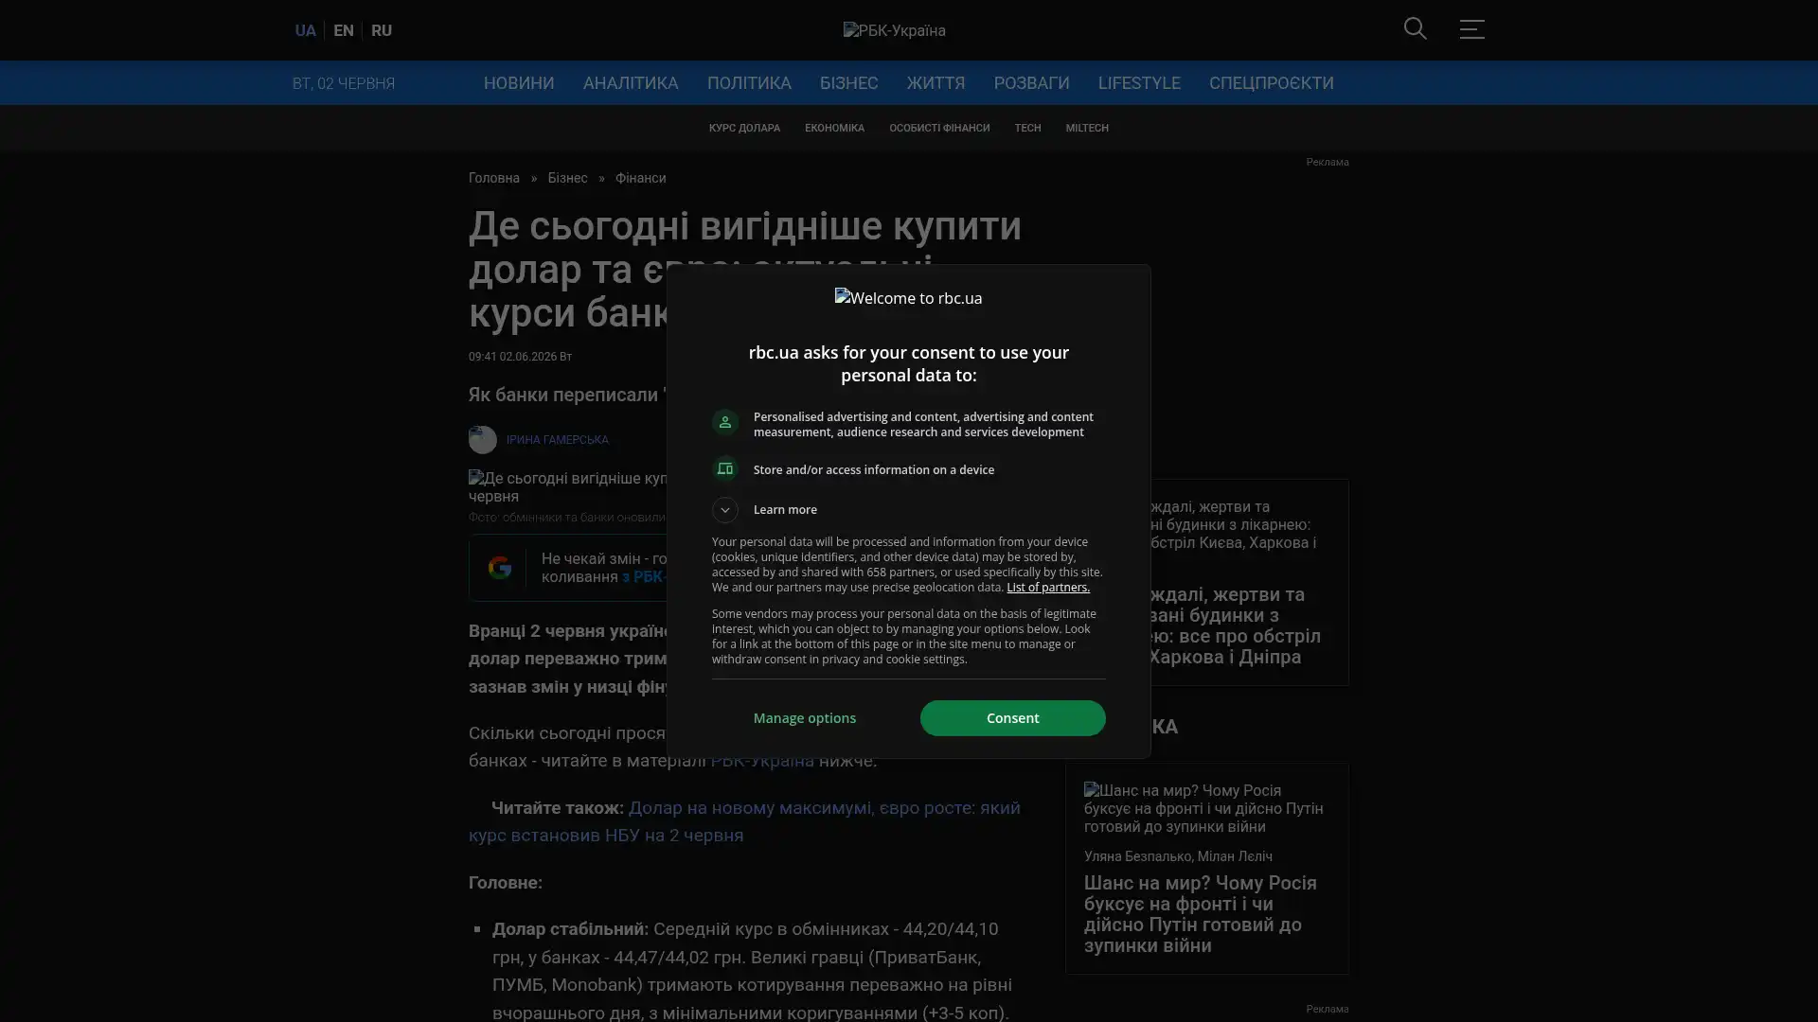Open author page ІРИНА ГАМЕРСЬКА

[x=557, y=440]
